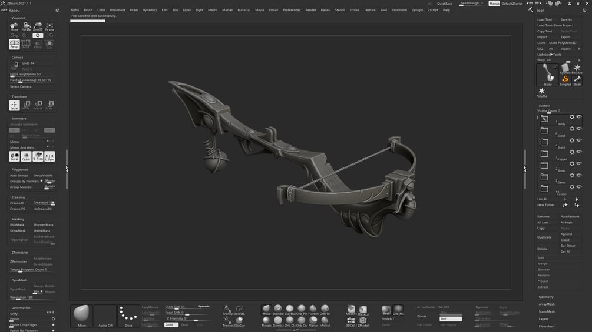Select the SelectLasso brush icon
This screenshot has height=332, width=592.
click(x=239, y=310)
